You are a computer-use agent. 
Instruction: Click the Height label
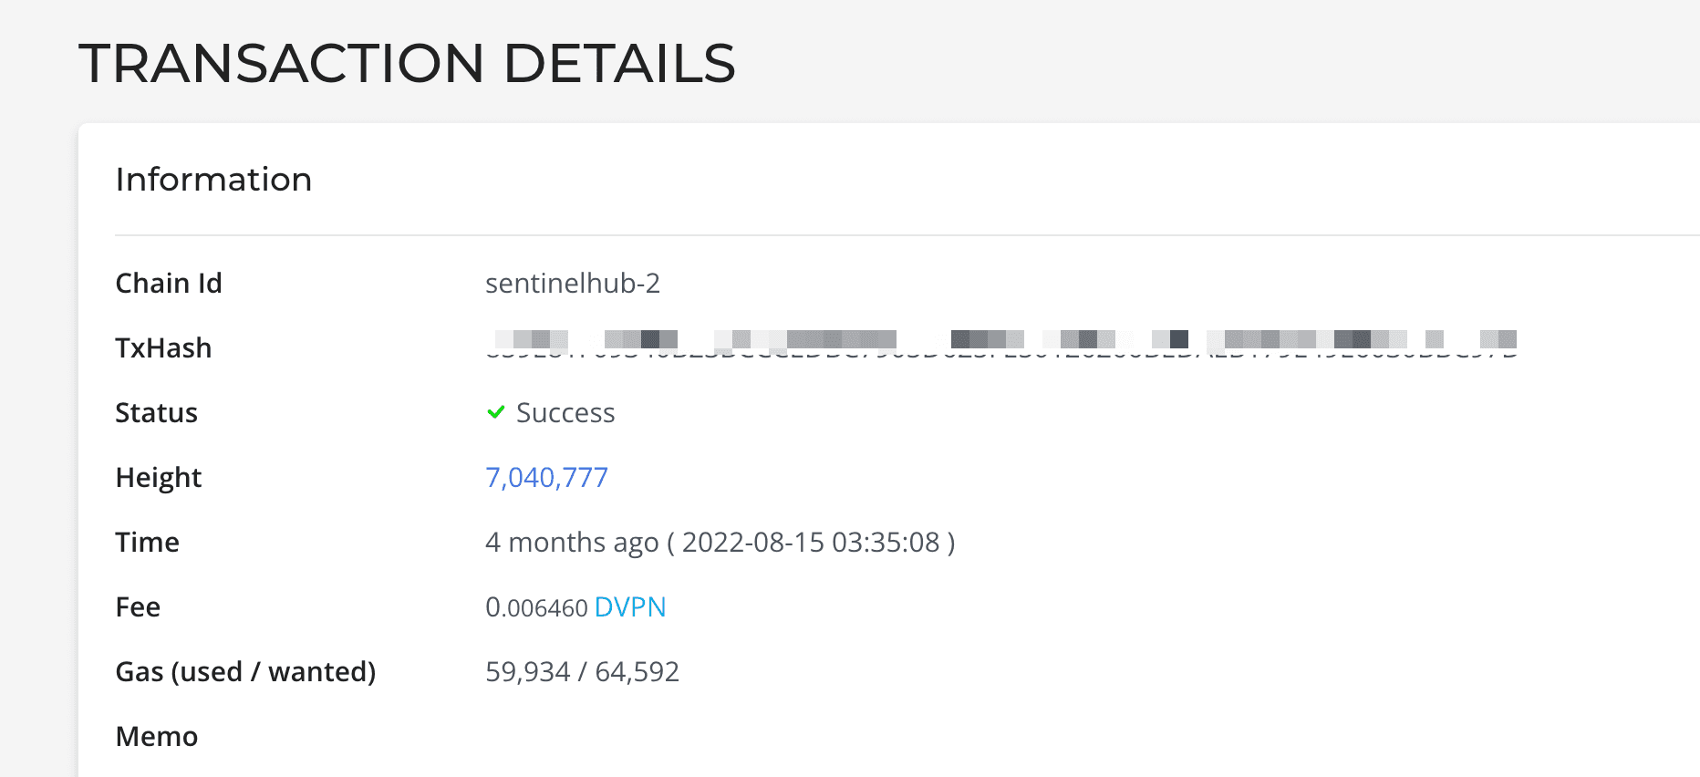coord(158,478)
